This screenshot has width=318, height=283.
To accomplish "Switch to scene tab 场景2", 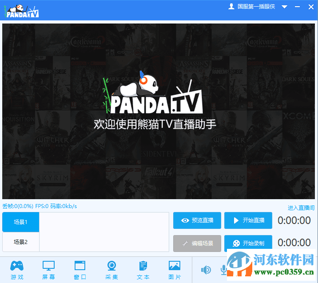I will tap(21, 242).
